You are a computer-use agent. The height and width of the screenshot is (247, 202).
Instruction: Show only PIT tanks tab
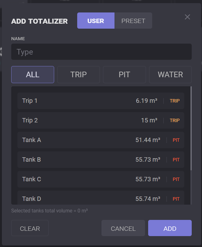click(124, 75)
